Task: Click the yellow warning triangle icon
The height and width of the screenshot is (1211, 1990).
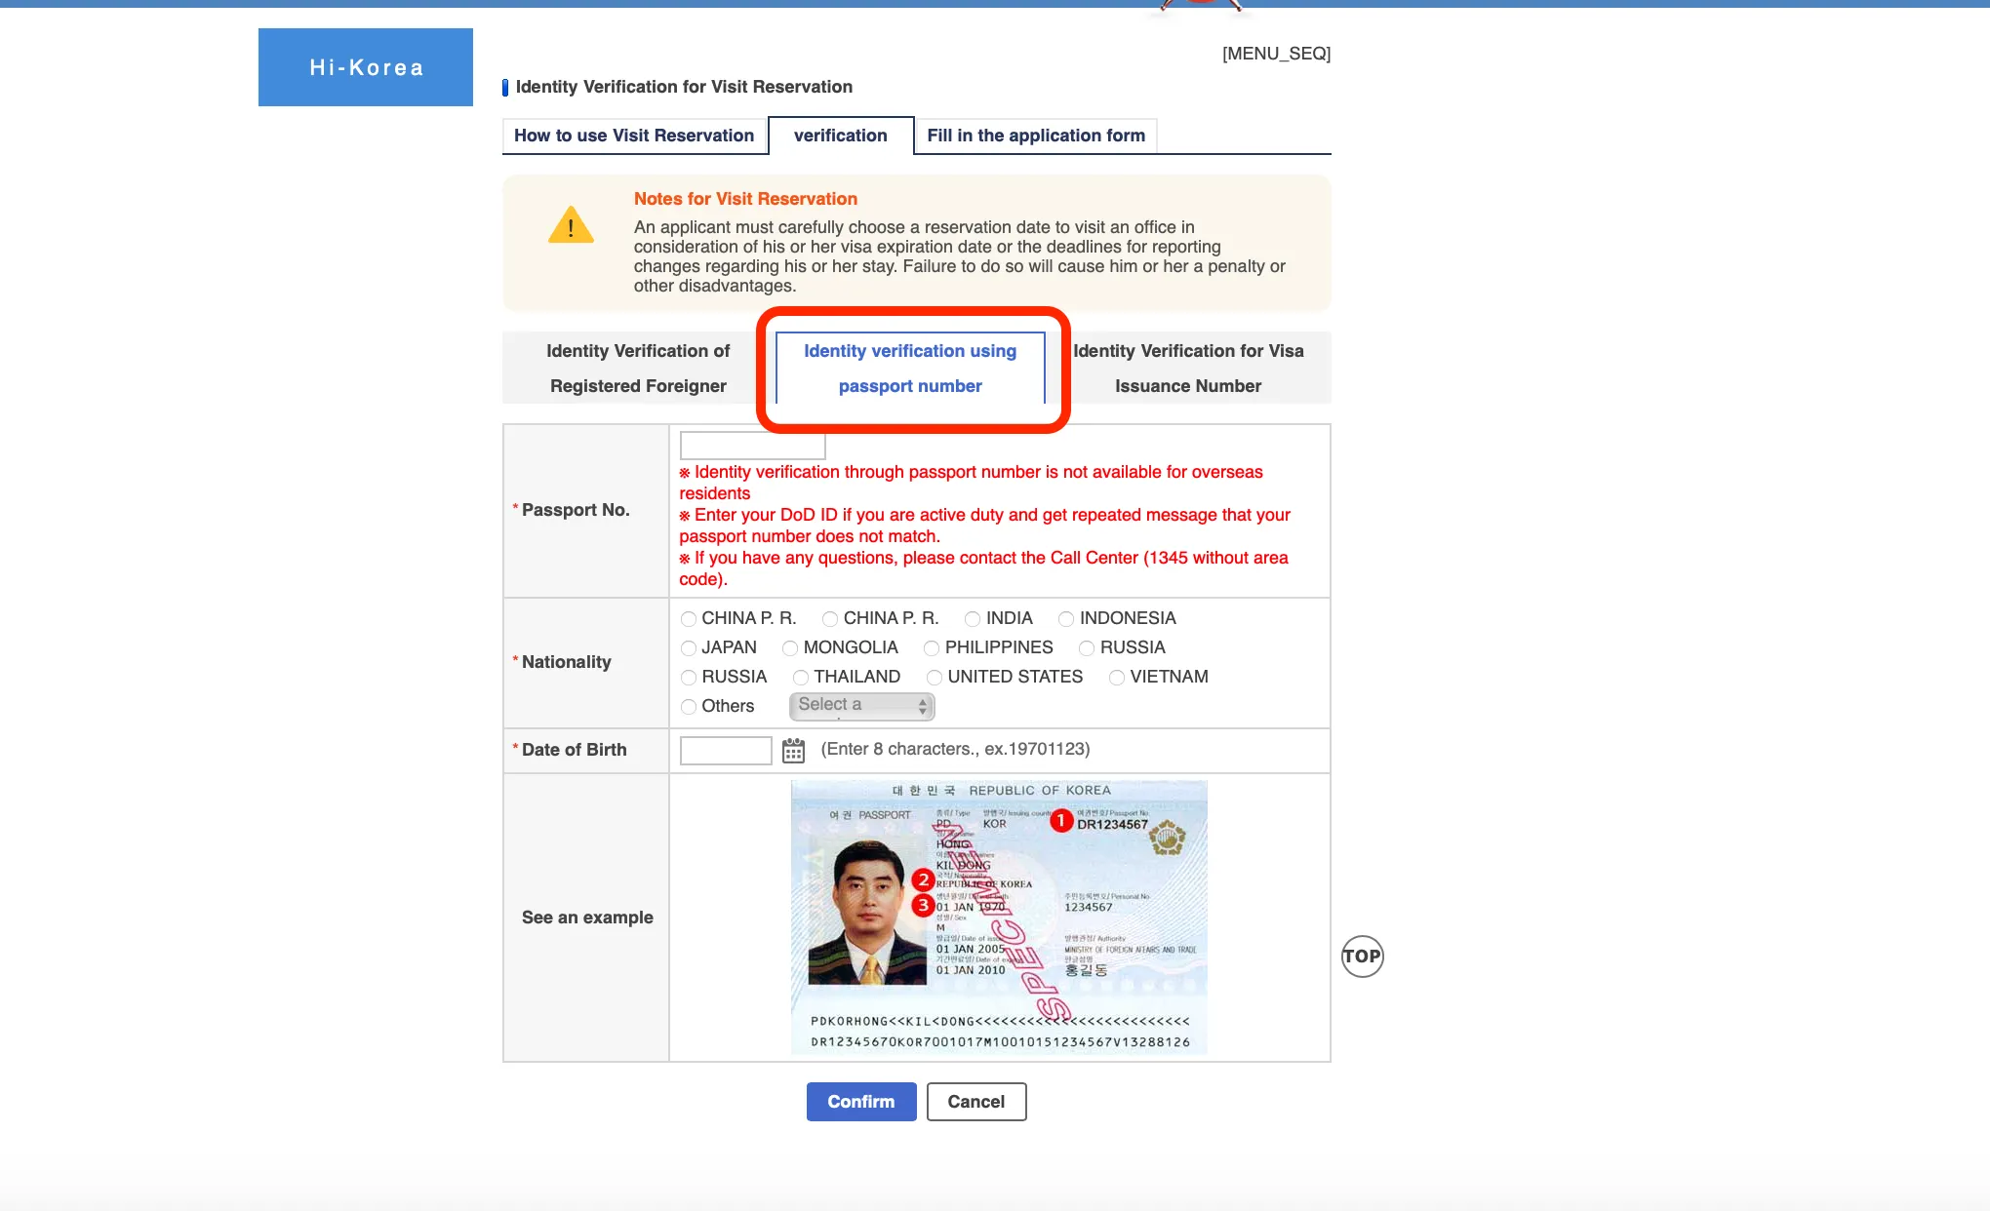Action: [571, 226]
